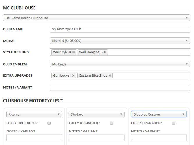The width and height of the screenshot is (194, 145).
Task: Open the Akuma motorcycle dropdown
Action: coord(34,114)
